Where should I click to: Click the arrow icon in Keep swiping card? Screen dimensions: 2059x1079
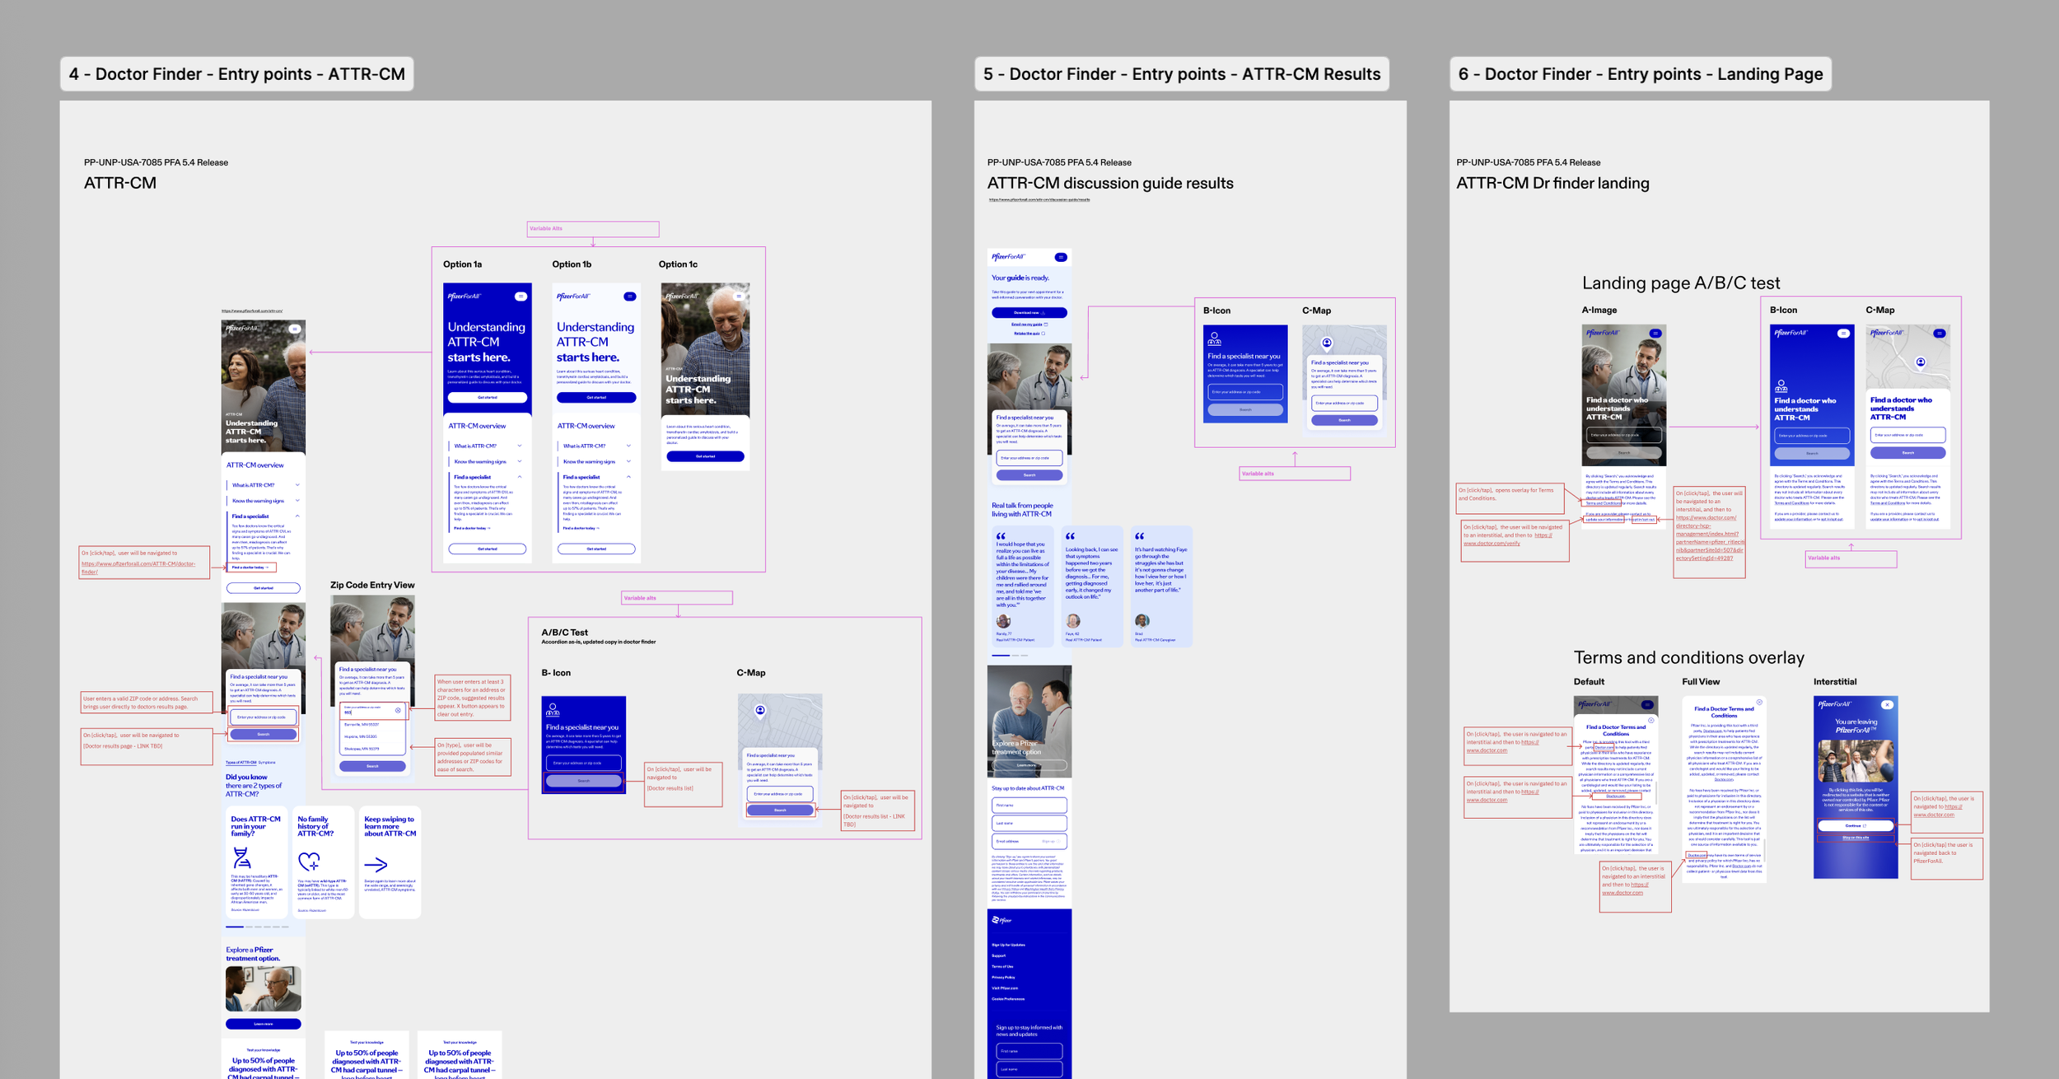coord(376,864)
